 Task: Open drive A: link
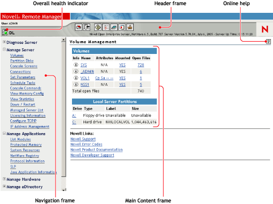tap(74, 116)
